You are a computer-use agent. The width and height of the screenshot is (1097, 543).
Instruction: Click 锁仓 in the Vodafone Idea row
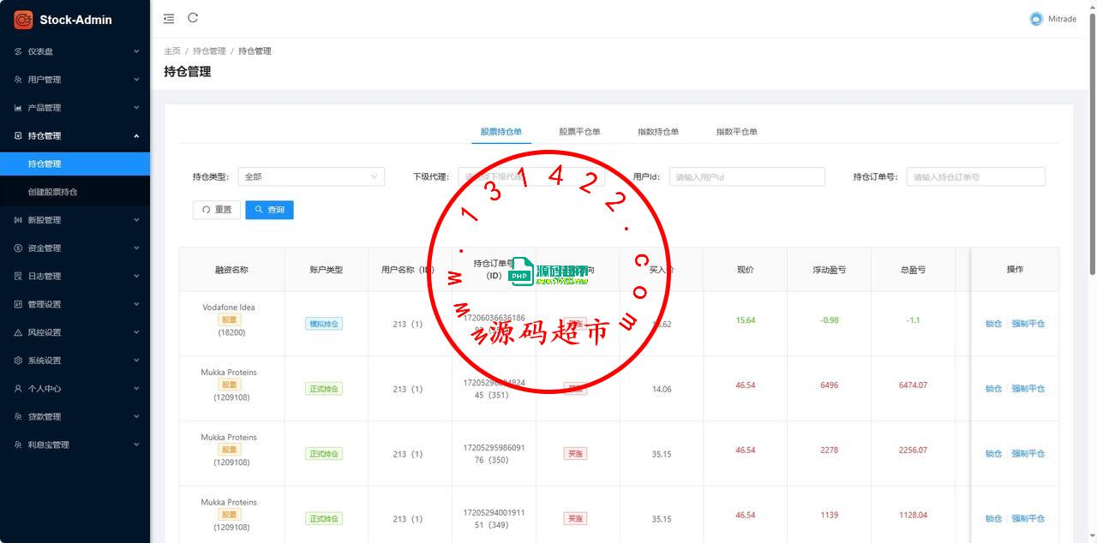click(x=993, y=324)
